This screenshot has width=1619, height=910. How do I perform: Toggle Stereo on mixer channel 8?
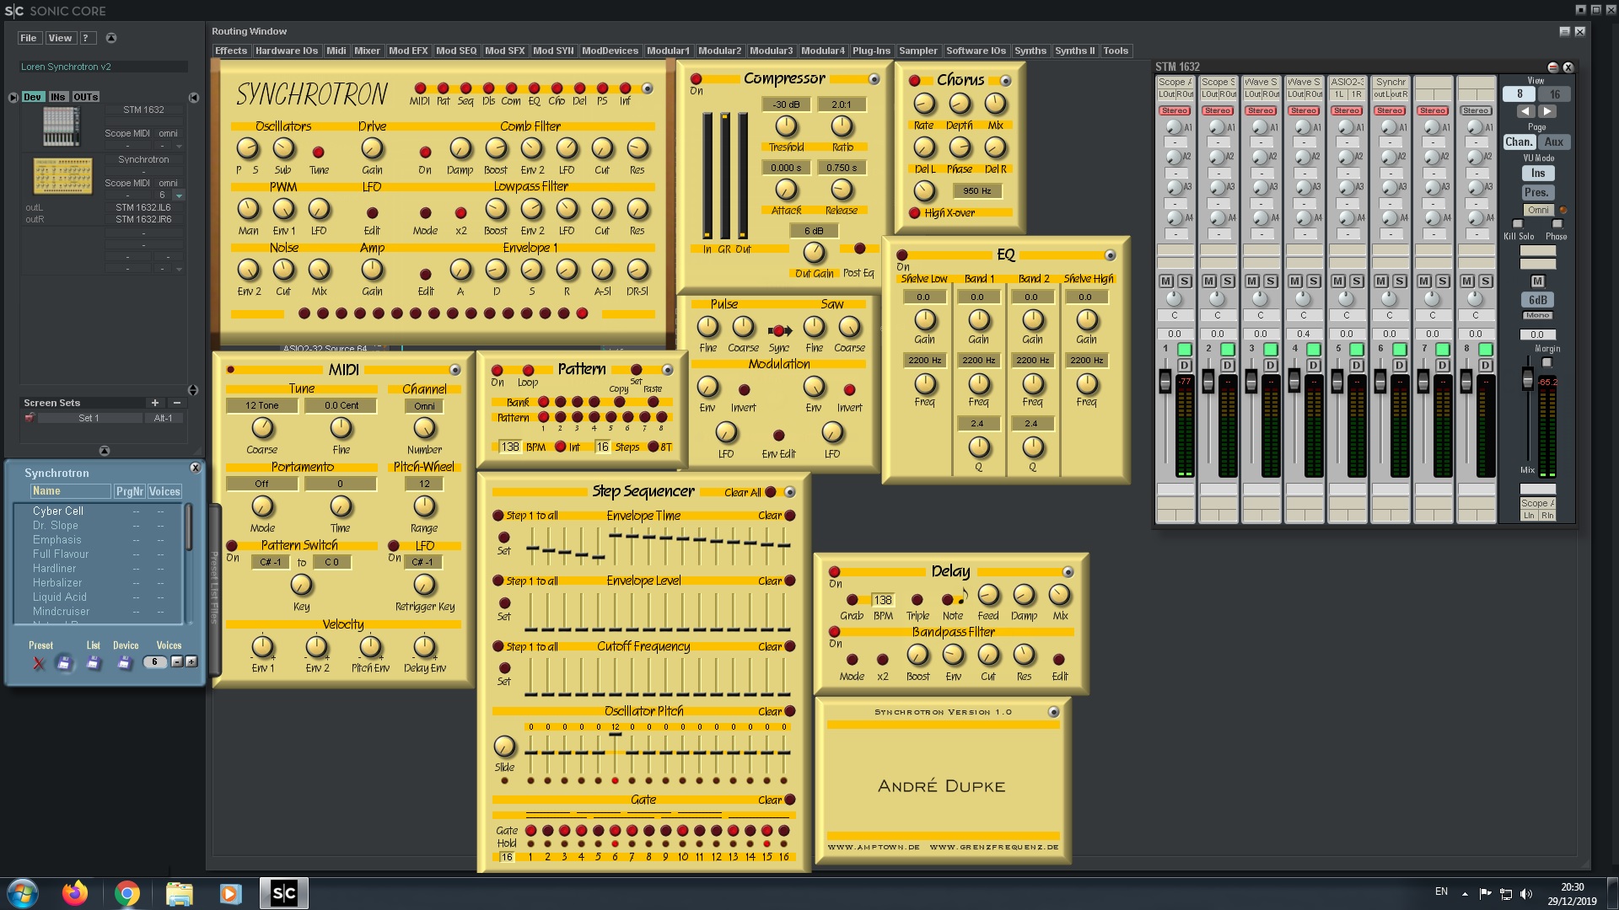tap(1476, 110)
